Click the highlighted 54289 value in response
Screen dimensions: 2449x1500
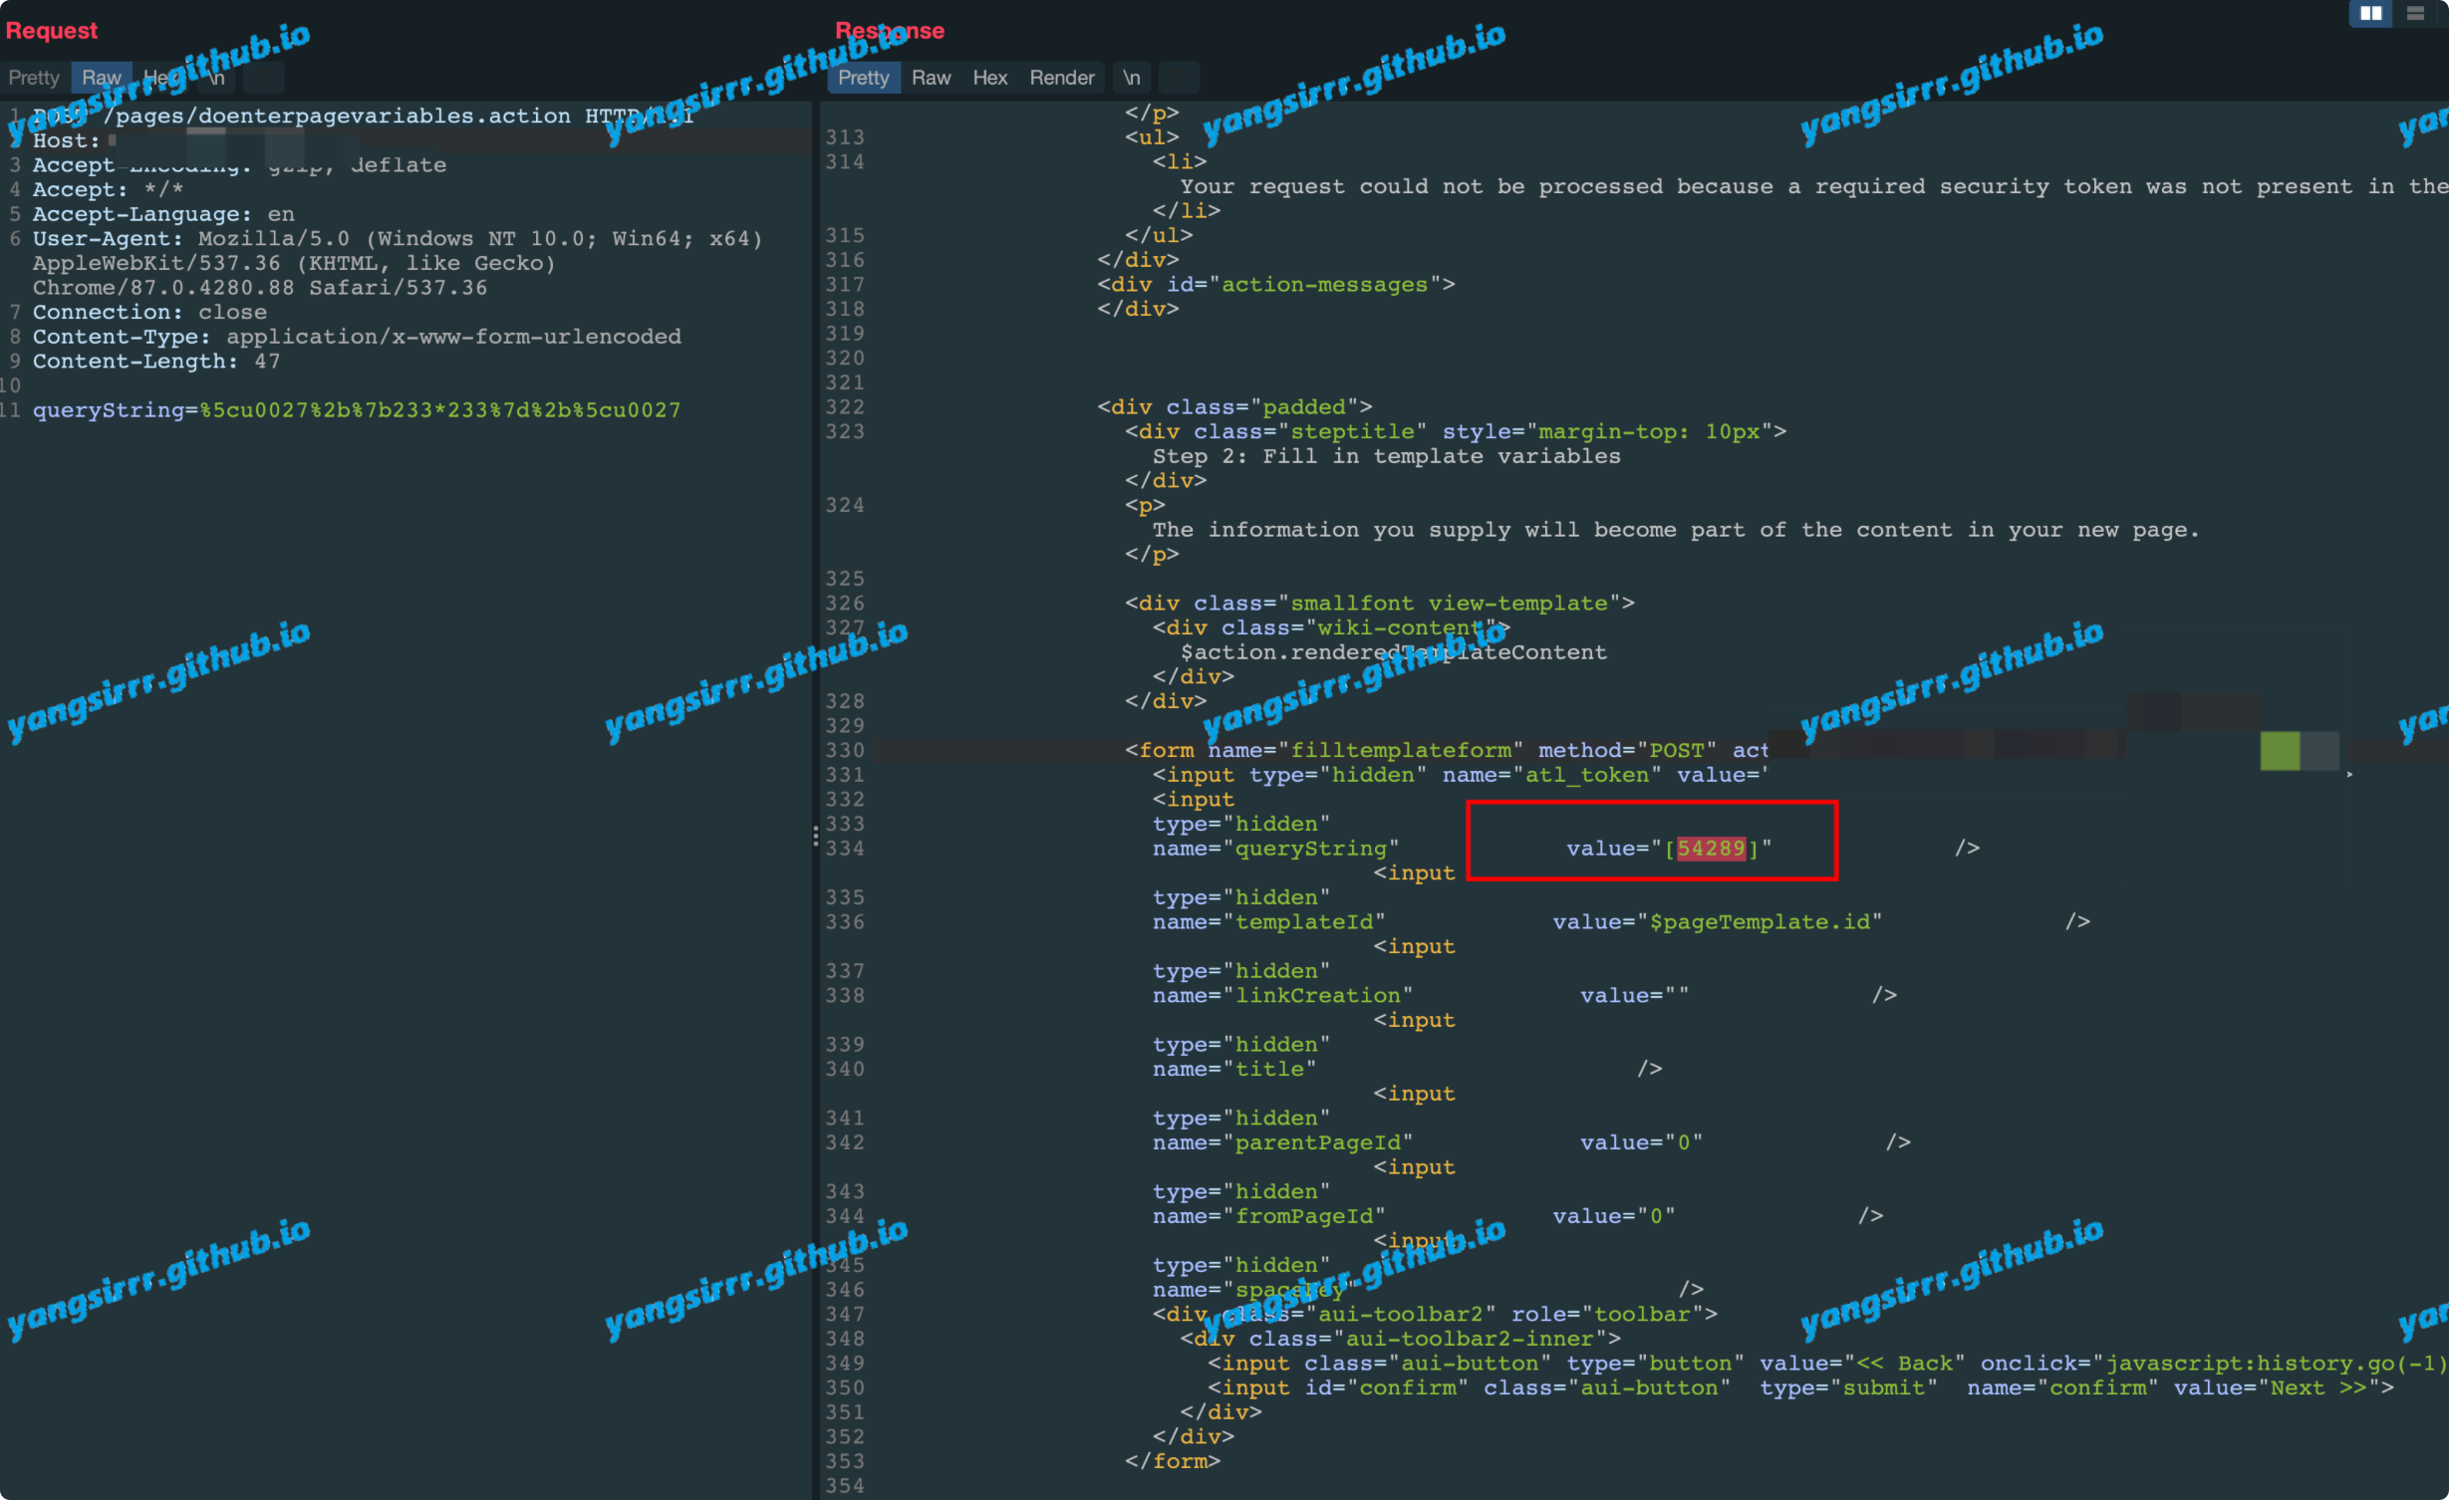tap(1711, 849)
